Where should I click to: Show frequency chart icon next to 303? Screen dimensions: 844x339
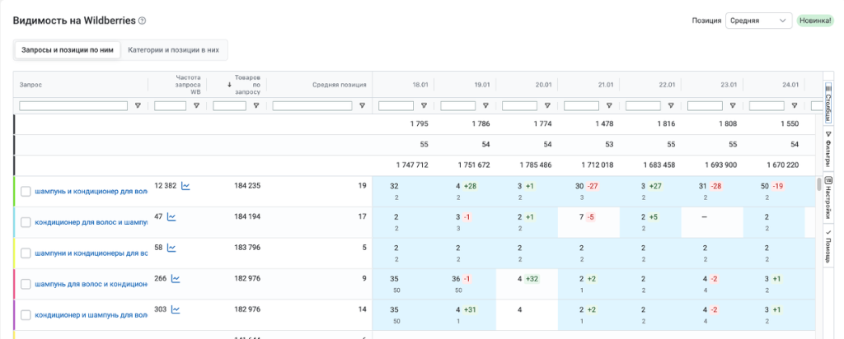click(x=176, y=309)
